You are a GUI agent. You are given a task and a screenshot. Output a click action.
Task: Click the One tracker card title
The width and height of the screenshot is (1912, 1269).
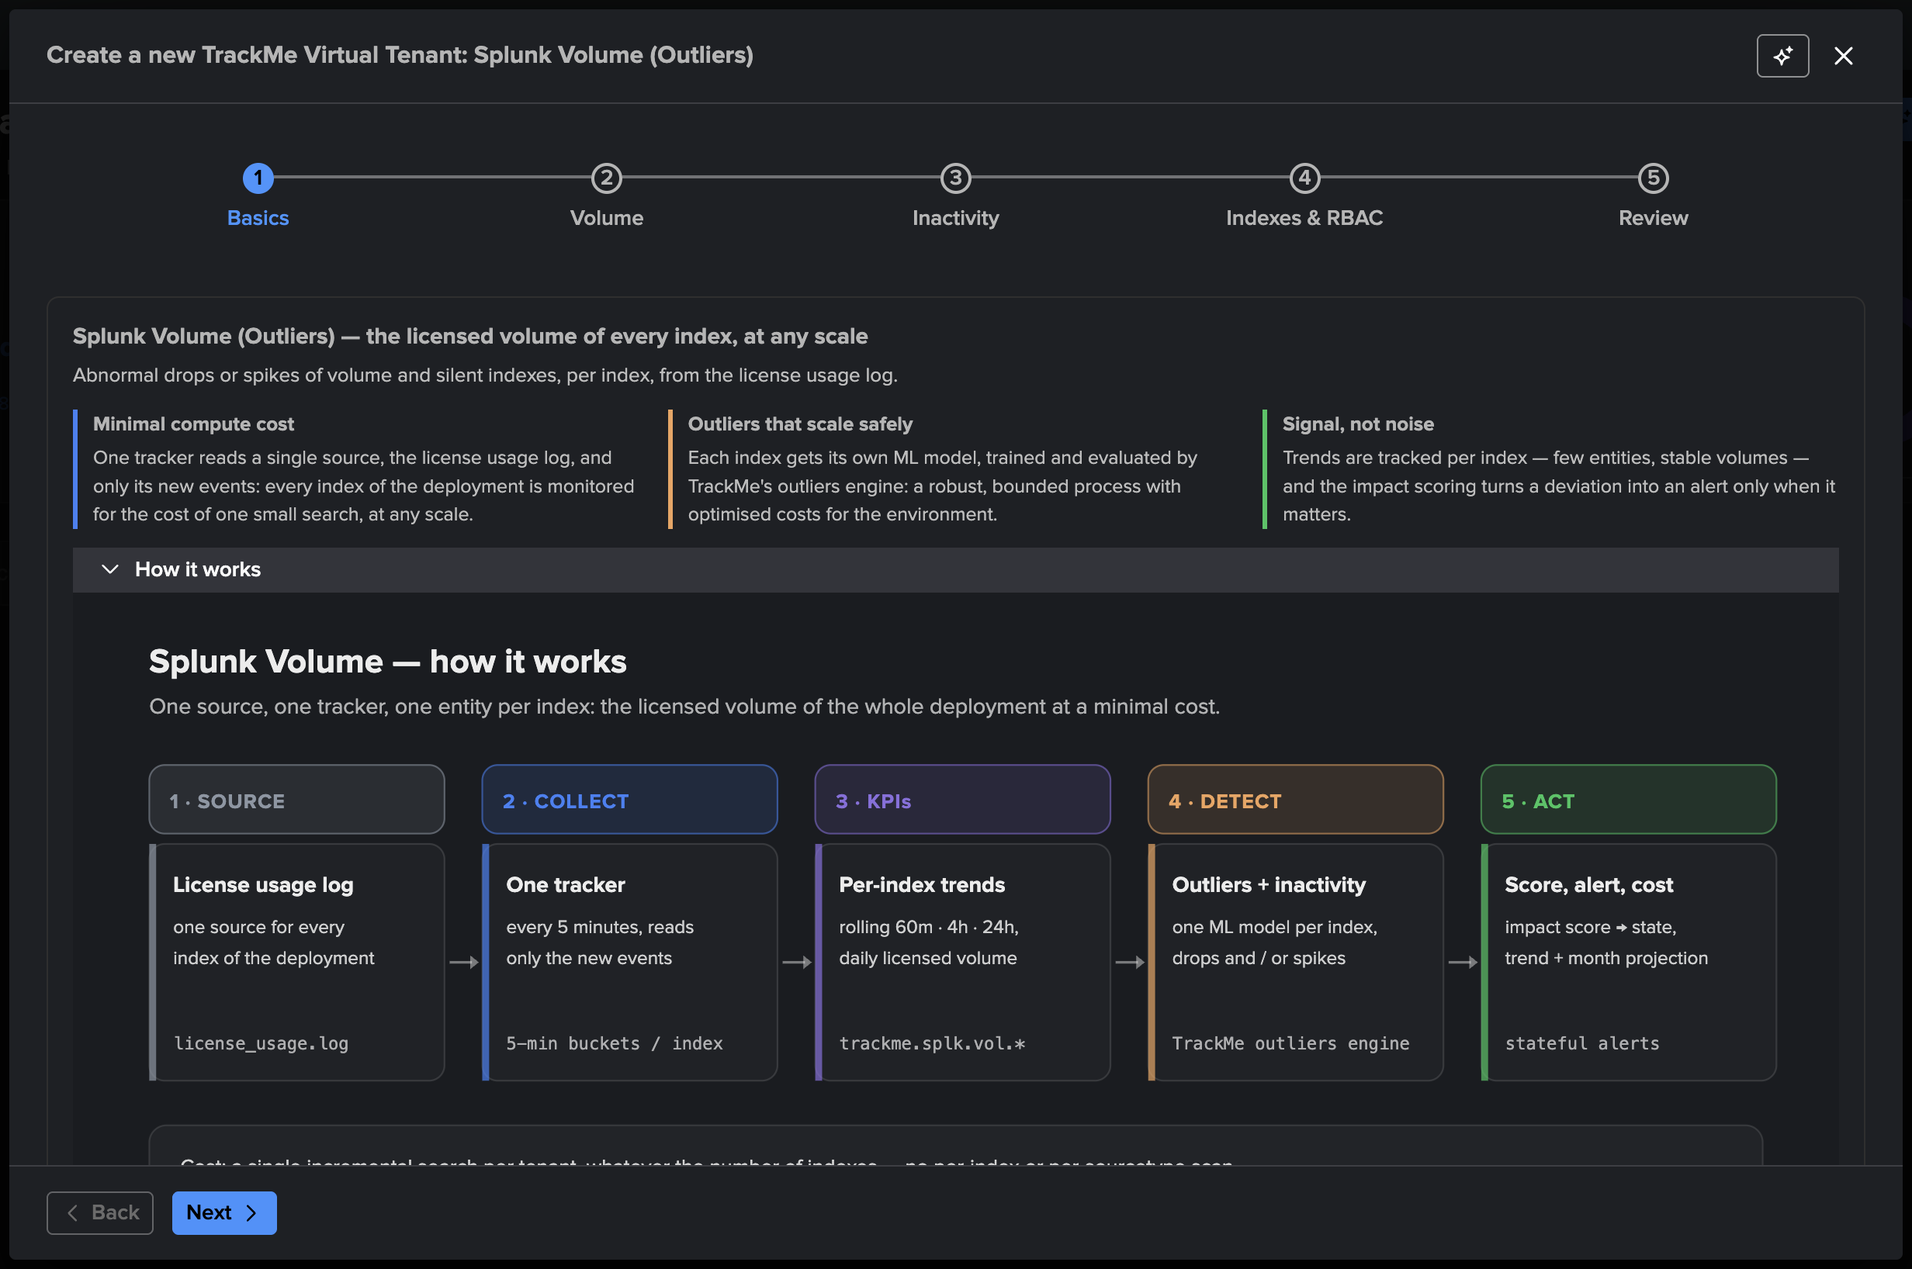[x=565, y=884]
